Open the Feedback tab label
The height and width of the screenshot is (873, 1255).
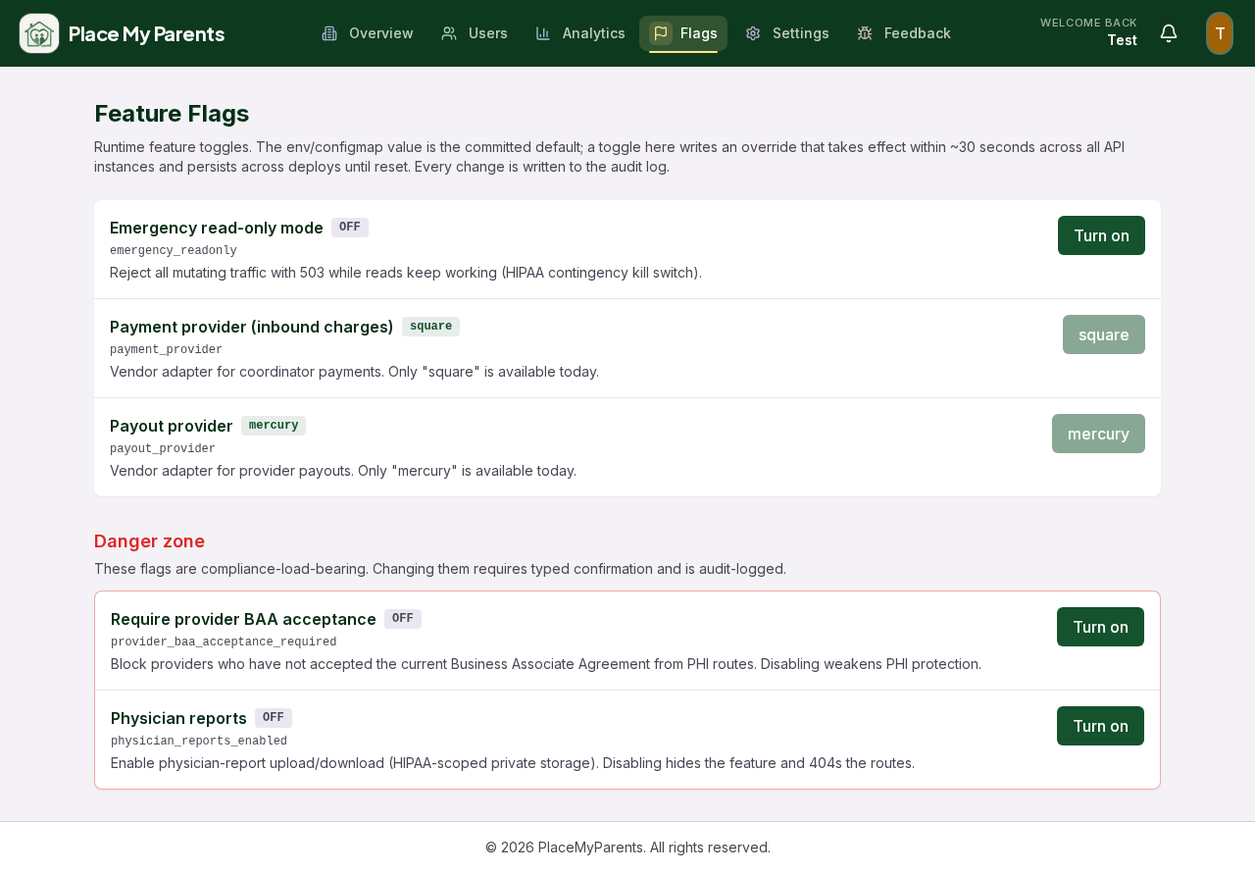pyautogui.click(x=918, y=33)
